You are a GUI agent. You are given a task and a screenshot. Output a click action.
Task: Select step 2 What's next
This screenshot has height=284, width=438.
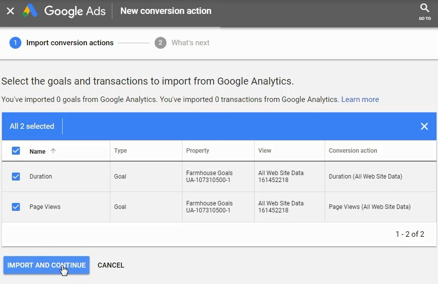tap(182, 43)
